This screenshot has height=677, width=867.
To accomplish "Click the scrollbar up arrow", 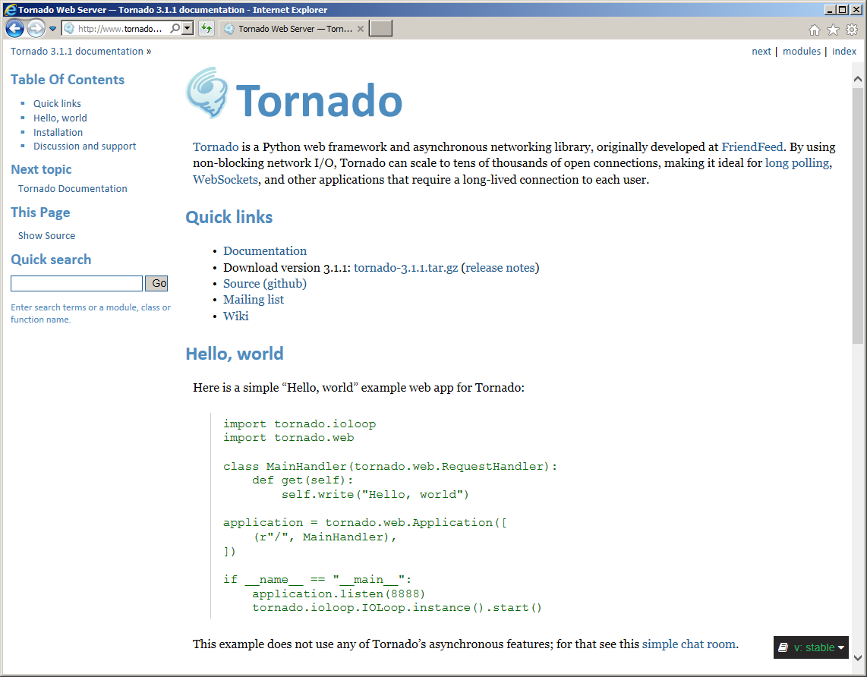I will [x=857, y=79].
